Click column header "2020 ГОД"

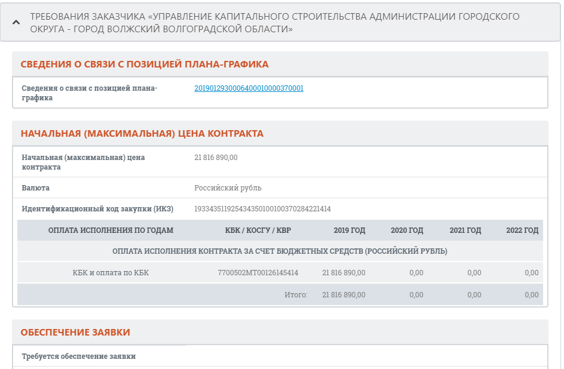[x=407, y=230]
